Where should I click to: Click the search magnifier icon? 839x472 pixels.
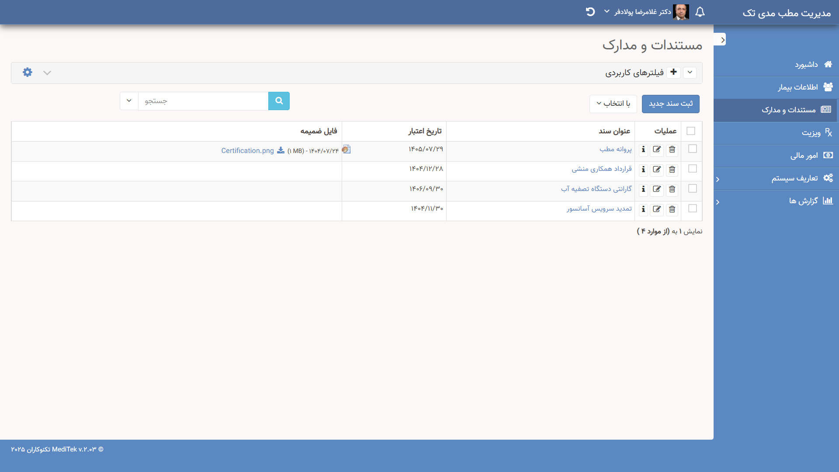tap(279, 101)
